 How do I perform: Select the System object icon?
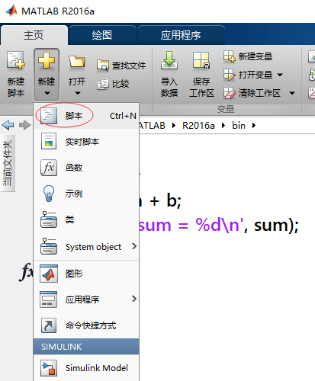49,246
